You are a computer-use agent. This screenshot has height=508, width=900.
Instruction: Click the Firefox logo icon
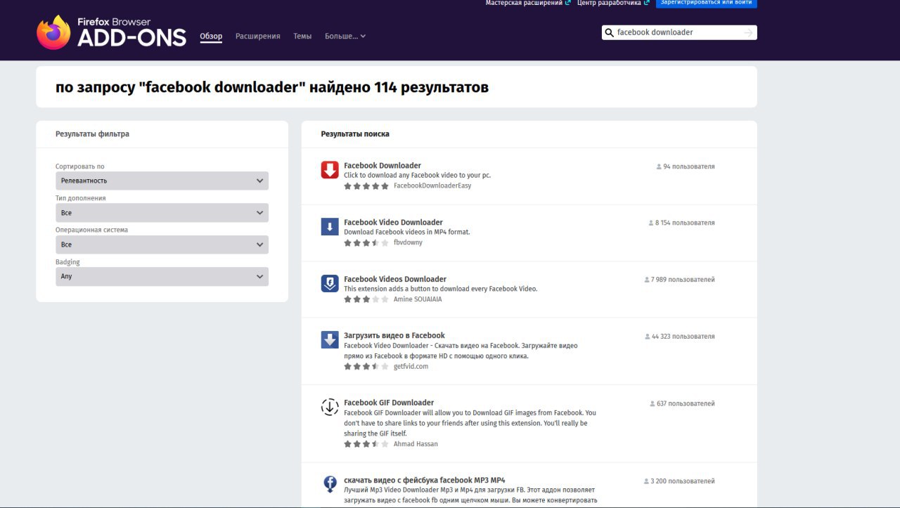[x=53, y=33]
